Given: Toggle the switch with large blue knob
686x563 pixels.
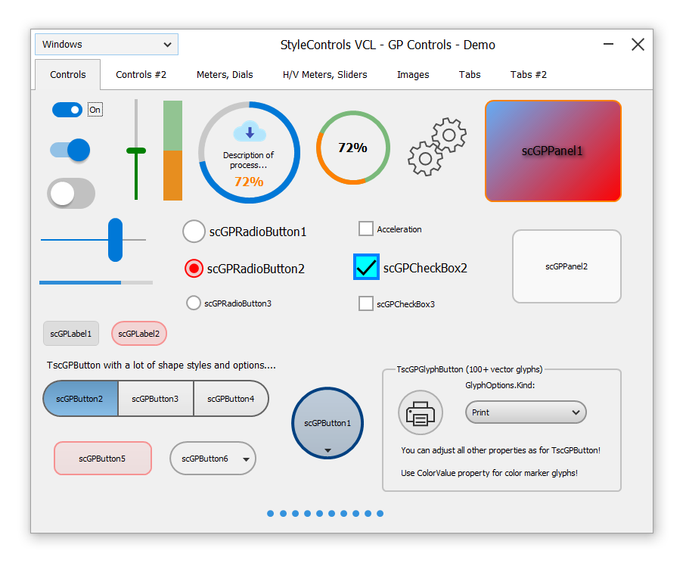Looking at the screenshot, I should point(70,150).
